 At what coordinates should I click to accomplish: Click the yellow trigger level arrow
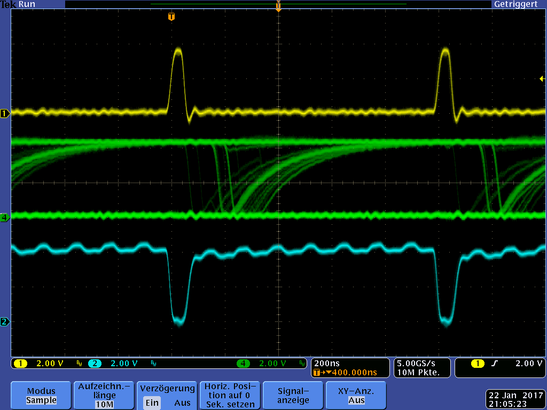542,79
